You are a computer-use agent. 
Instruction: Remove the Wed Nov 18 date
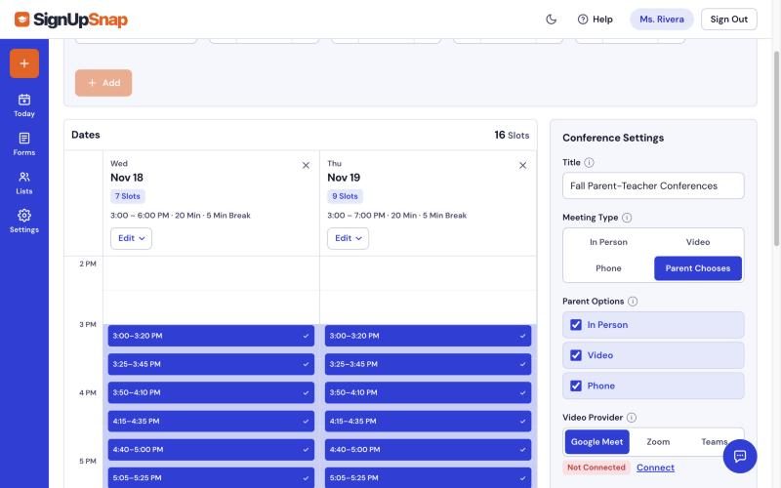coord(306,165)
